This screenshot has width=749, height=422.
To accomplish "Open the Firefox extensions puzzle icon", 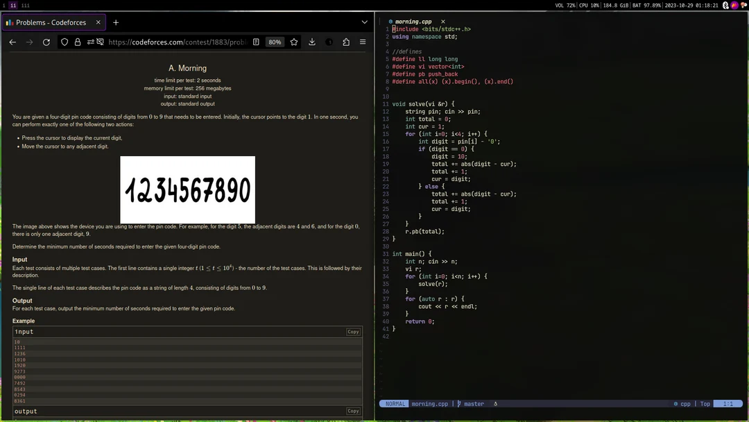I will tap(345, 42).
